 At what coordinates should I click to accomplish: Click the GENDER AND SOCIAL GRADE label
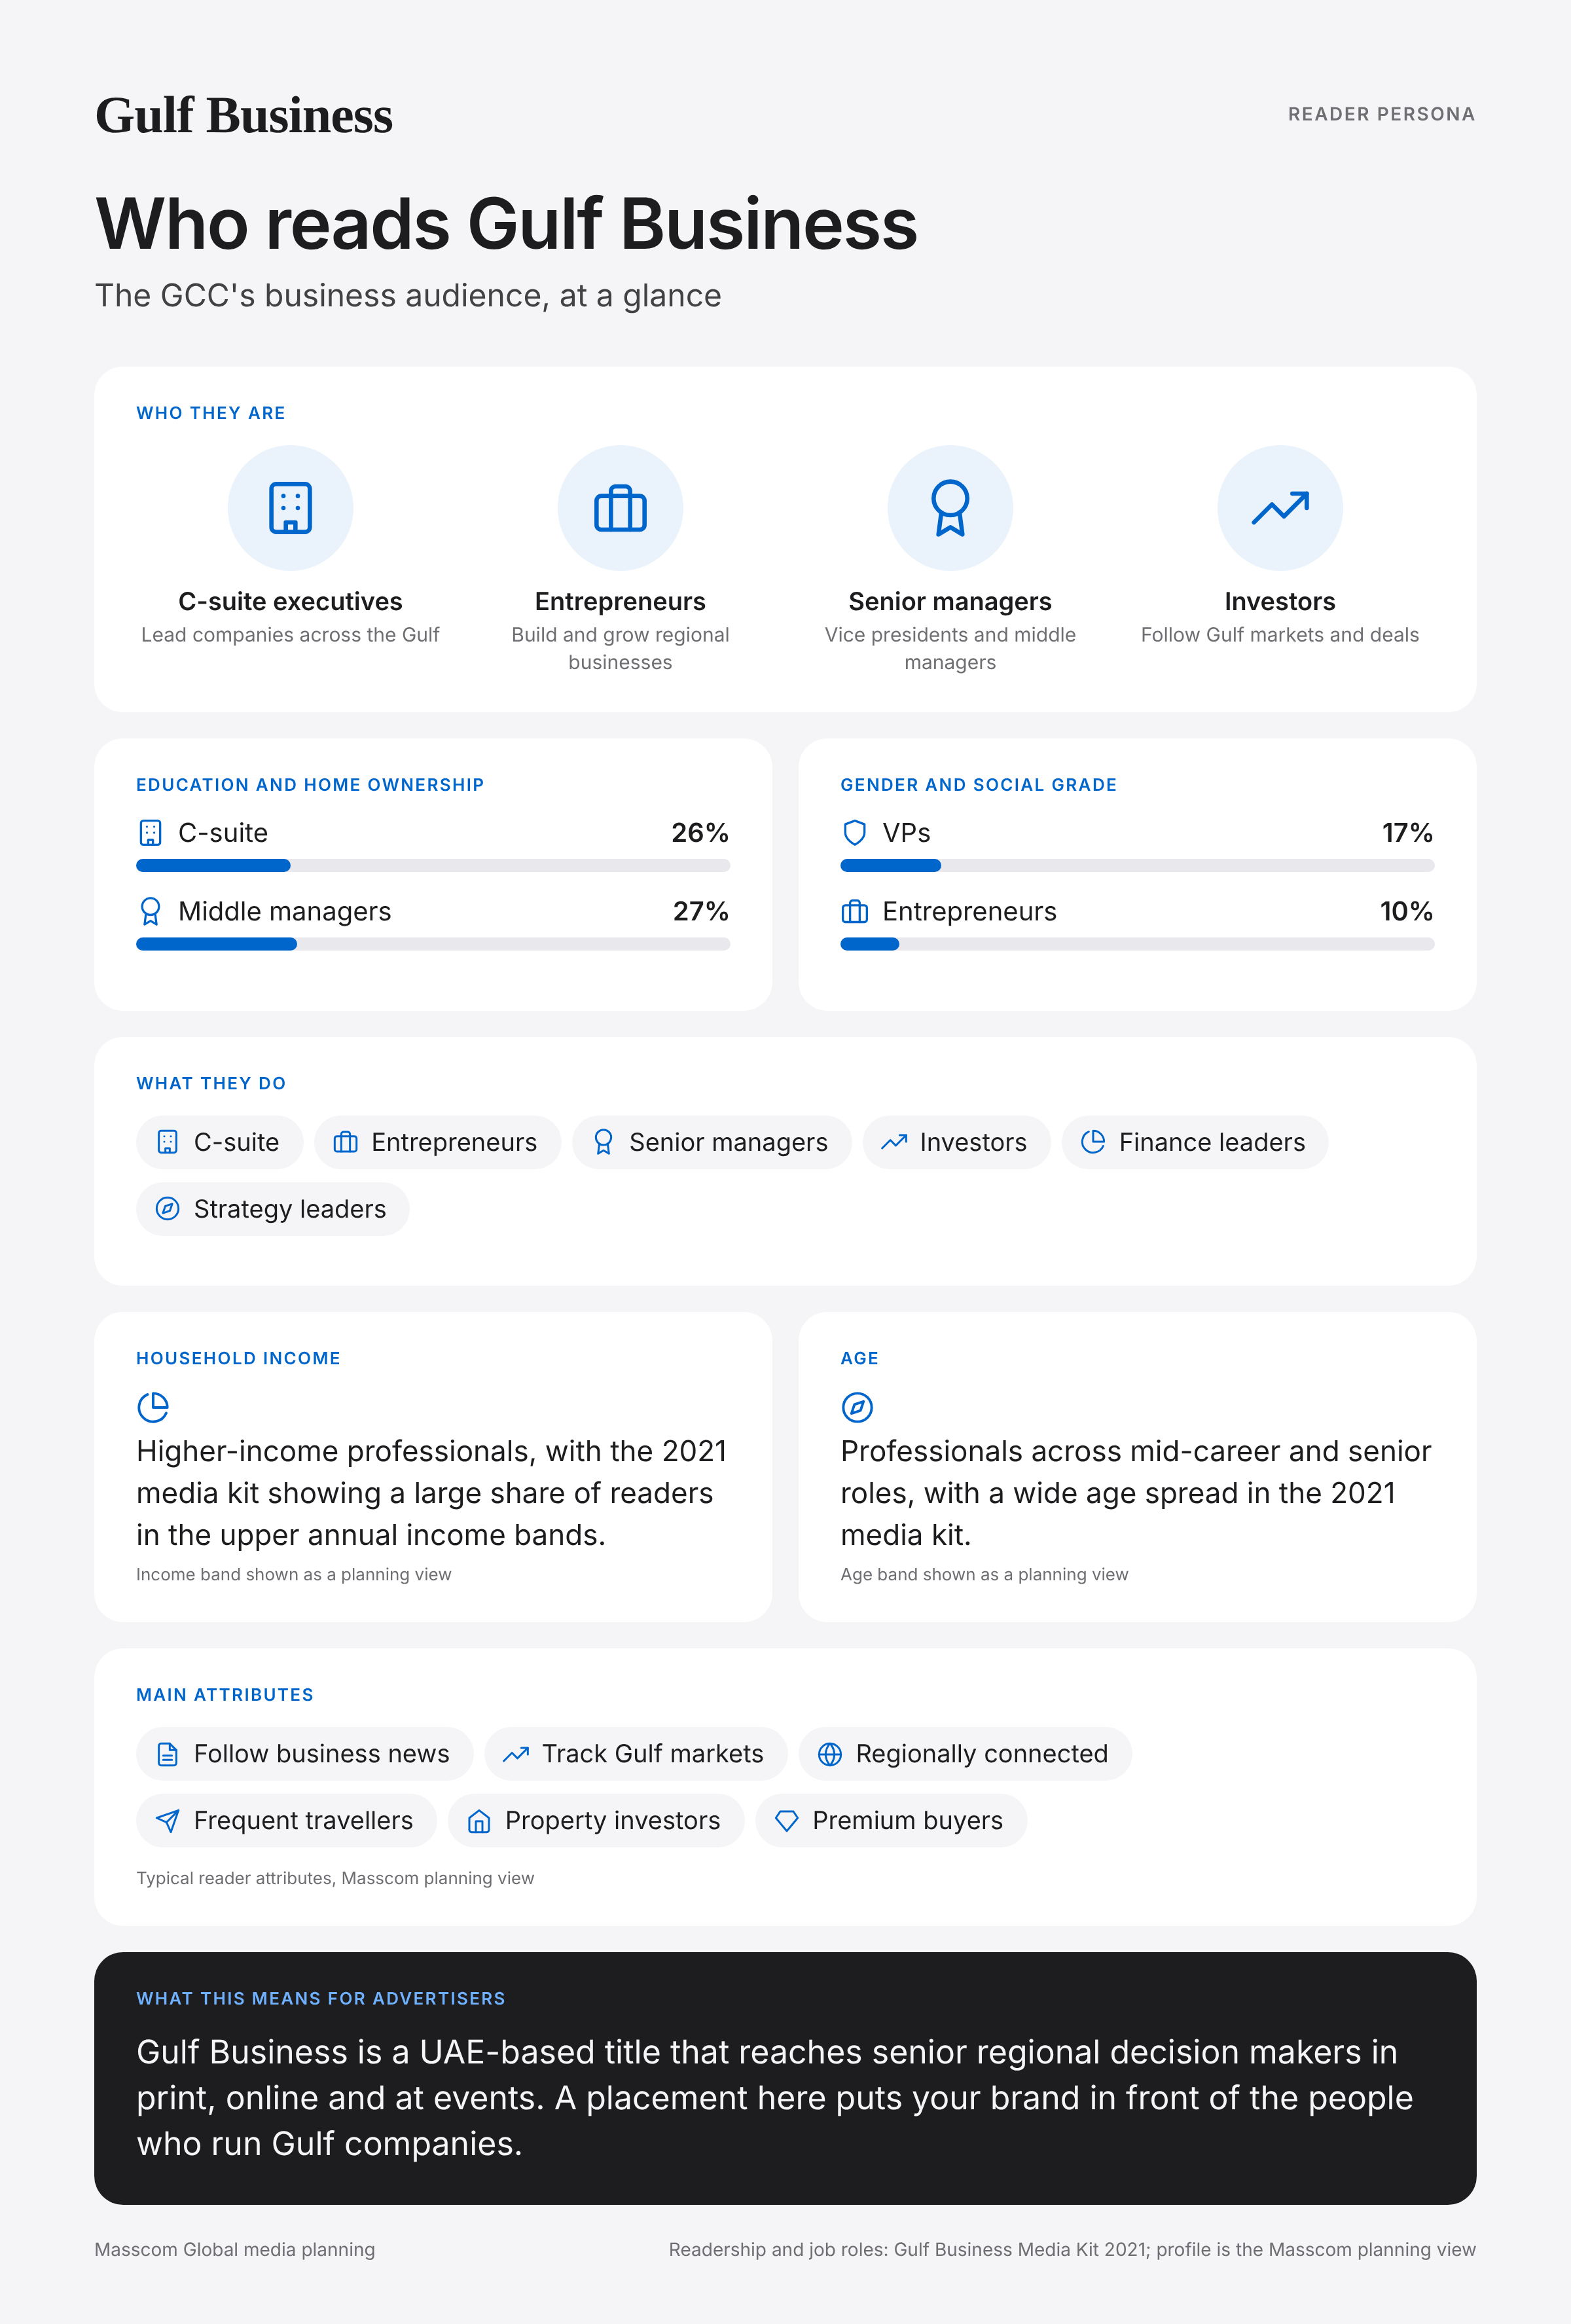978,785
